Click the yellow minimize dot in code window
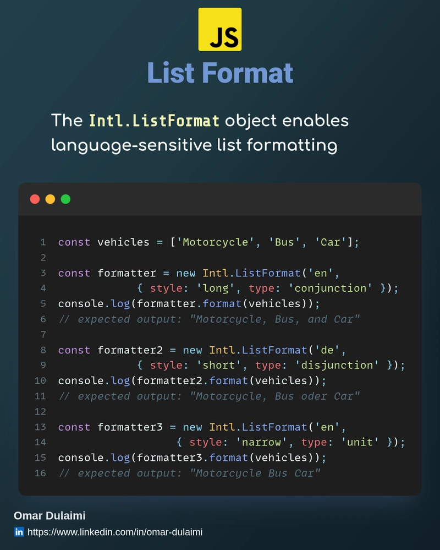The image size is (440, 550). coord(50,199)
